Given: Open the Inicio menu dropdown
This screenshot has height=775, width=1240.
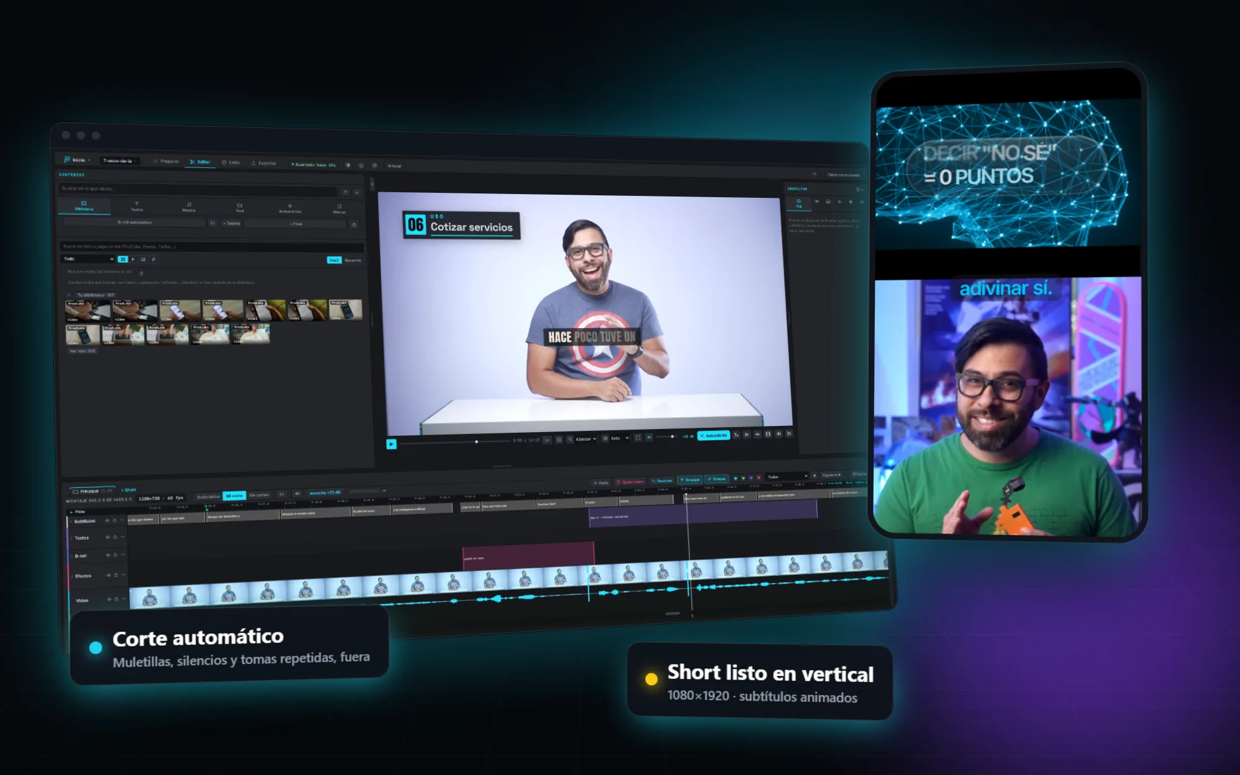Looking at the screenshot, I should [x=77, y=160].
